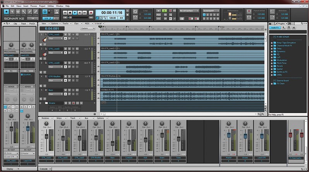Open the File menu
This screenshot has height=172, width=309.
[7, 6]
